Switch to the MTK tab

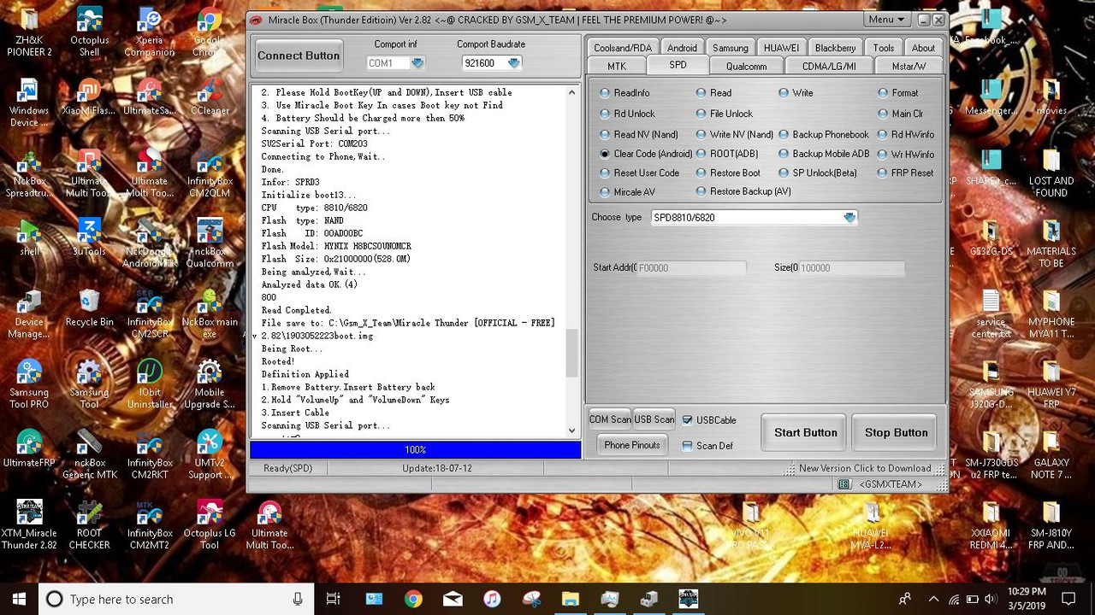tap(617, 67)
